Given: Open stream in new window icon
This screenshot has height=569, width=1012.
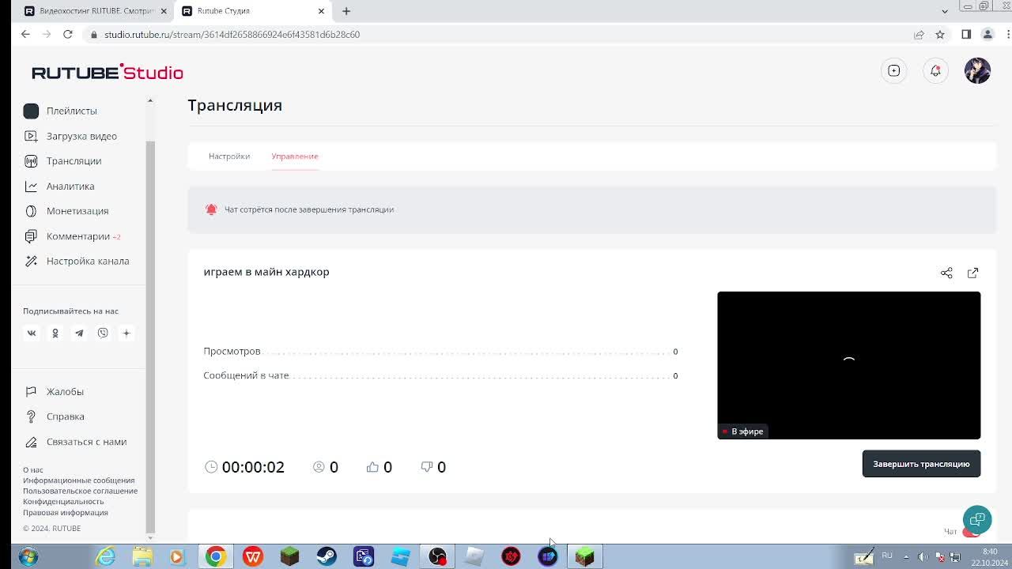Looking at the screenshot, I should point(973,273).
